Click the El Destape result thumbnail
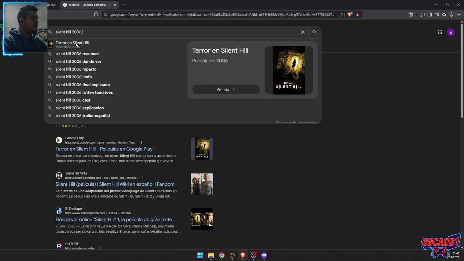The width and height of the screenshot is (464, 261). [x=202, y=219]
